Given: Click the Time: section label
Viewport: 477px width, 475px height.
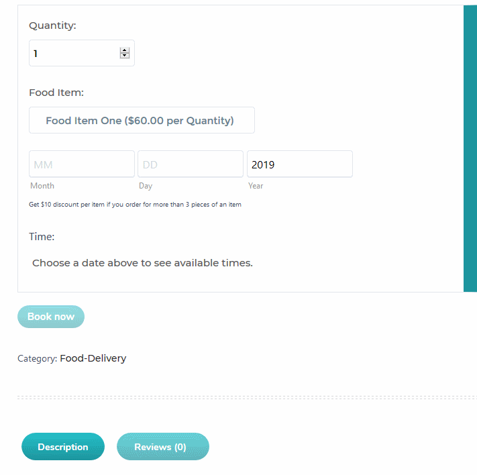Looking at the screenshot, I should point(42,236).
